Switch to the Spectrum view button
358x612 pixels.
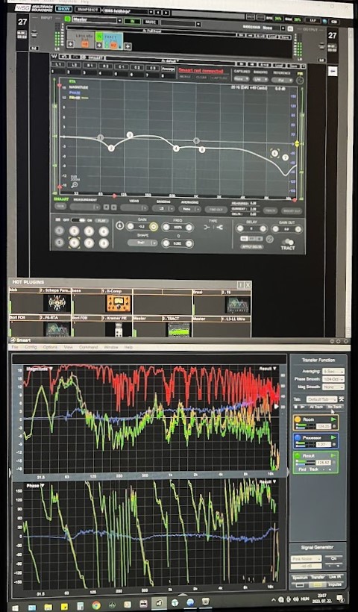click(x=300, y=577)
